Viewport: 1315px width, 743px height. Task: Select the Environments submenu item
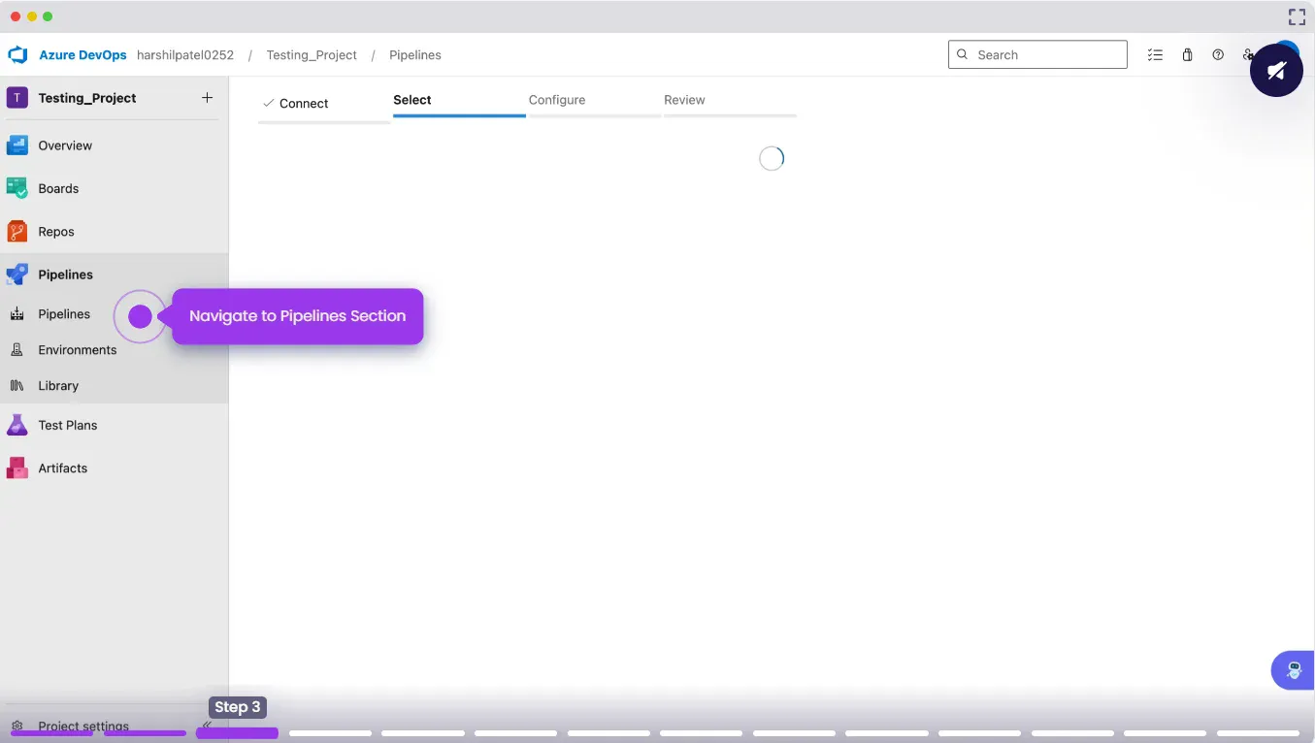pos(77,350)
